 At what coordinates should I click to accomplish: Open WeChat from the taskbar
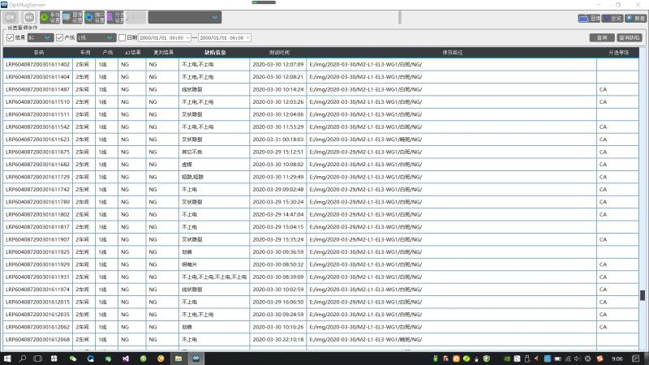point(73,359)
